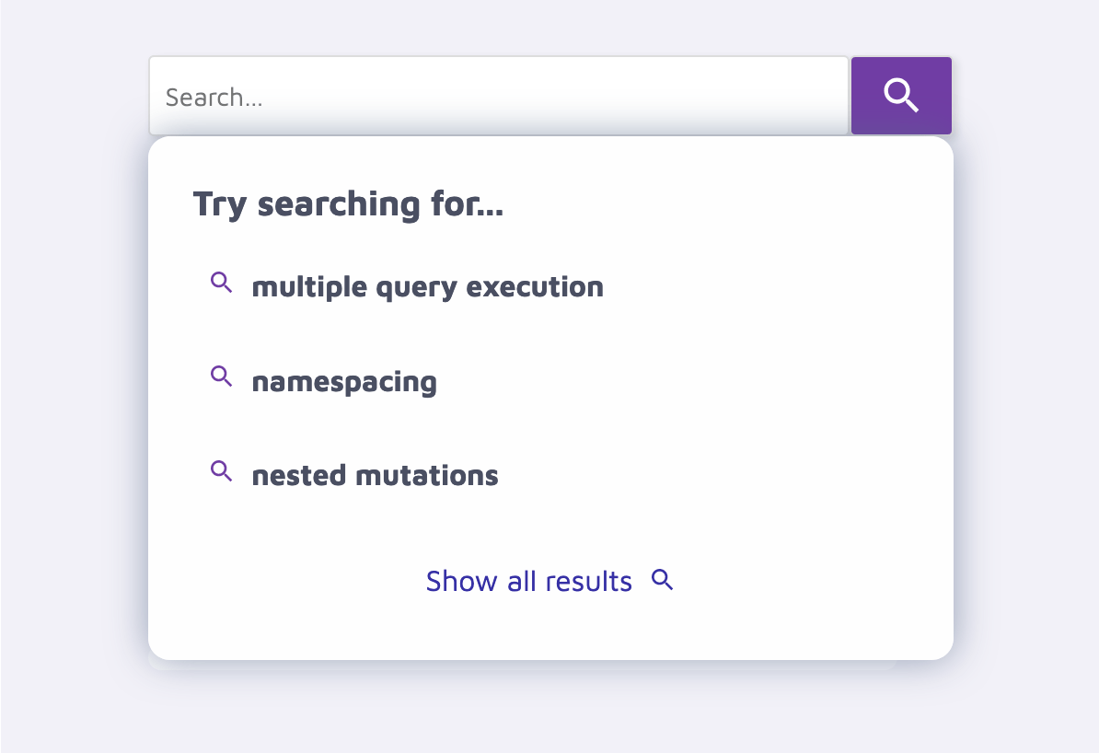Click Show all results text label

pyautogui.click(x=529, y=581)
